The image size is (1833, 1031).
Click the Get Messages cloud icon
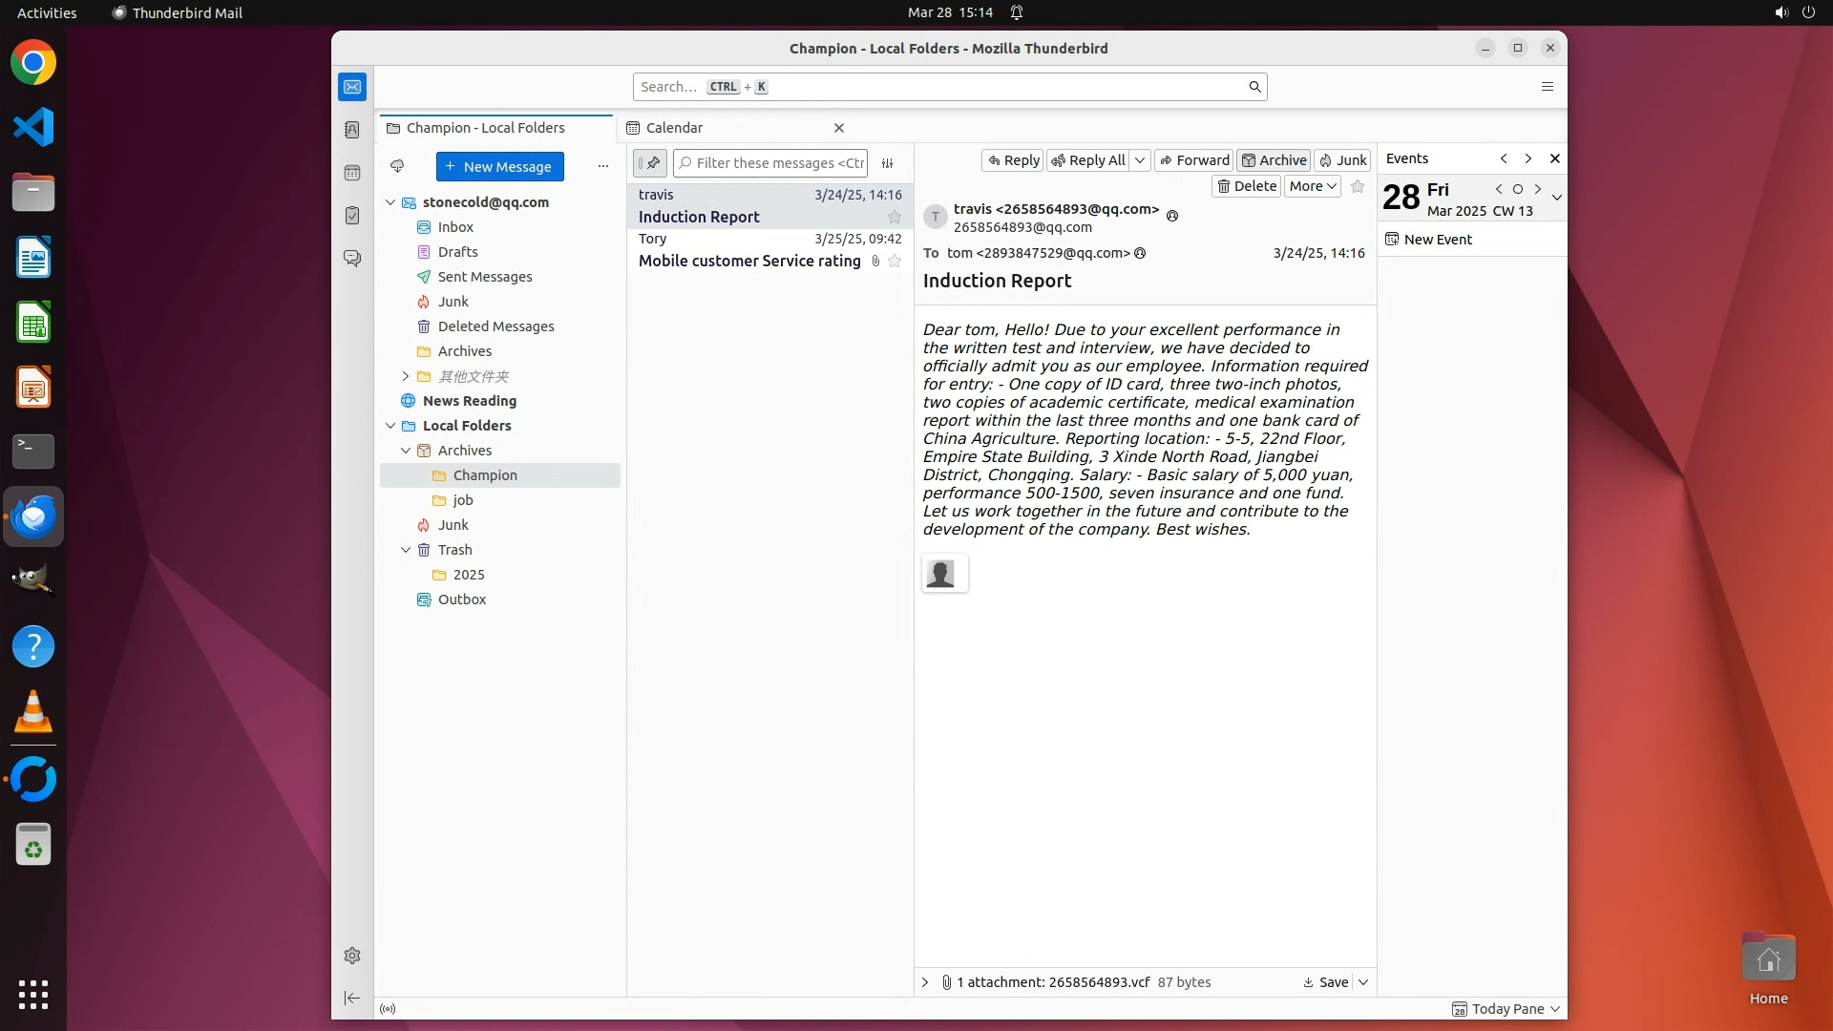pos(397,166)
